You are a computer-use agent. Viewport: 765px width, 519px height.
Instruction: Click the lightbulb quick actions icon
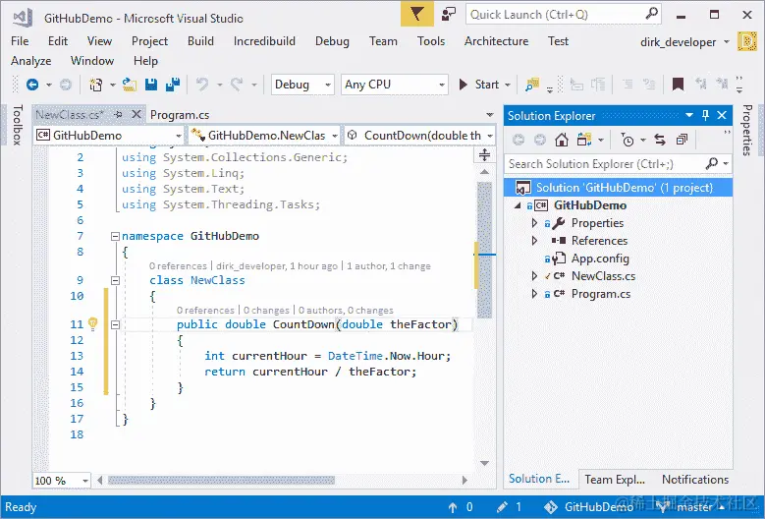92,323
